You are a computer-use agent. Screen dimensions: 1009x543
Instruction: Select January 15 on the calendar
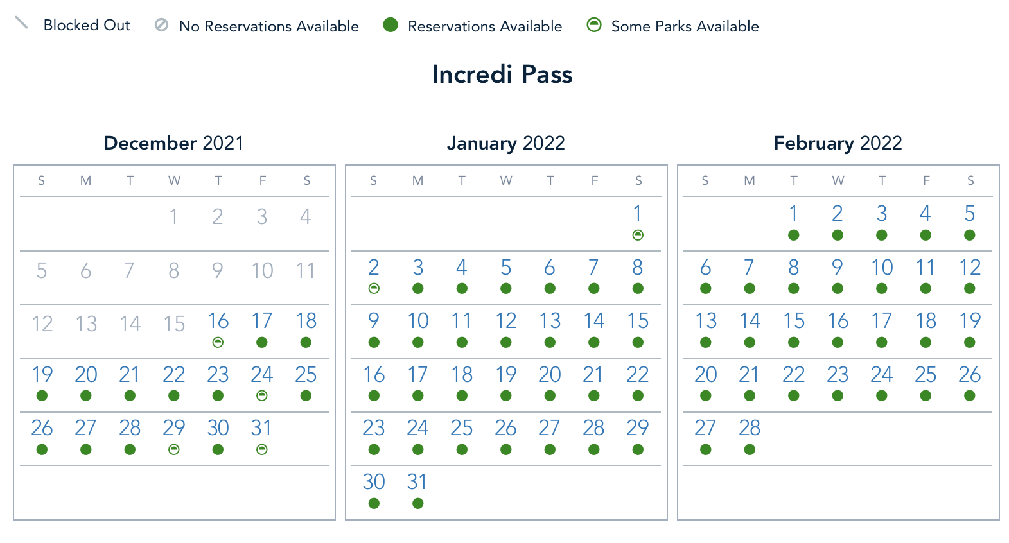tap(638, 321)
